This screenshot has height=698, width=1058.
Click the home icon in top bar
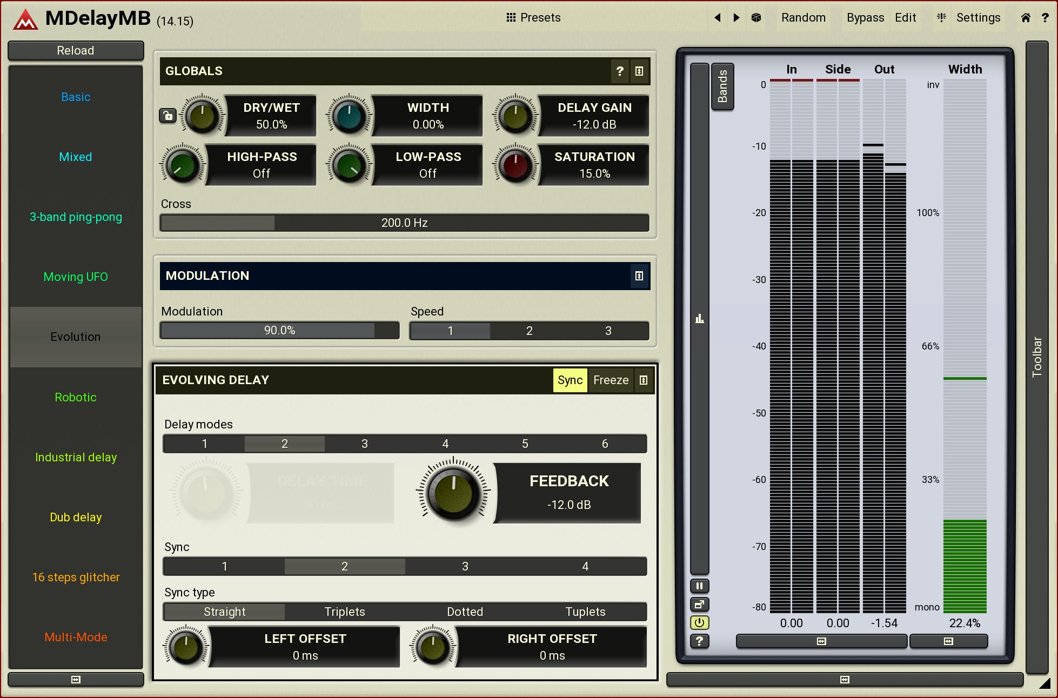coord(1025,18)
